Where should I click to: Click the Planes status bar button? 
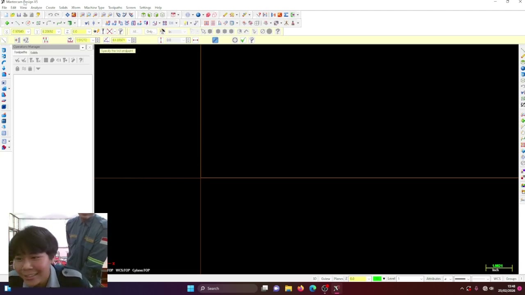click(338, 279)
